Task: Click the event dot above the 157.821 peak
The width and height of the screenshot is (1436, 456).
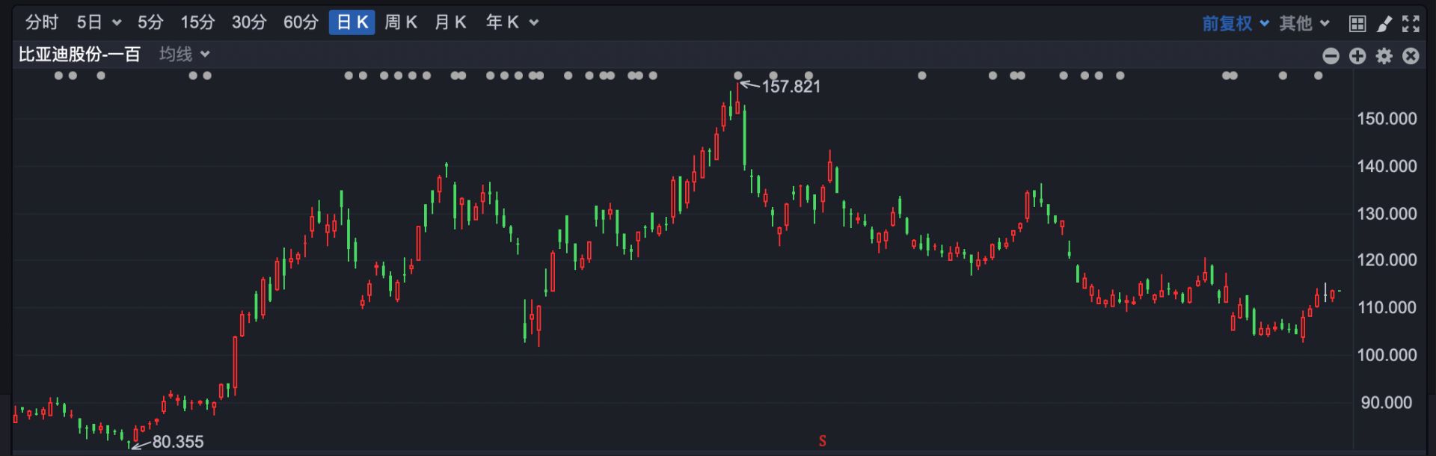Action: pos(738,76)
